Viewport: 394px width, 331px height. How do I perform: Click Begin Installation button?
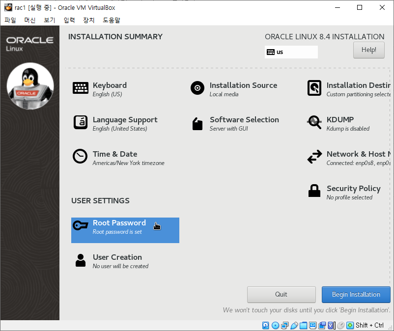[x=356, y=294]
